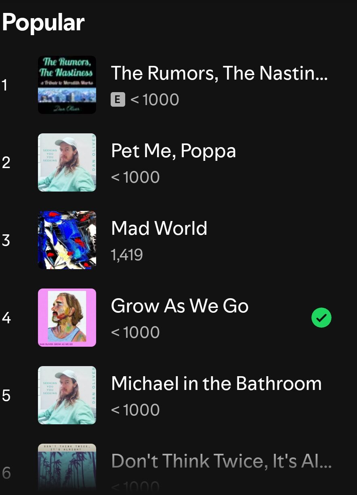Click the explicit 'E' badge icon
The image size is (357, 495).
click(x=118, y=99)
